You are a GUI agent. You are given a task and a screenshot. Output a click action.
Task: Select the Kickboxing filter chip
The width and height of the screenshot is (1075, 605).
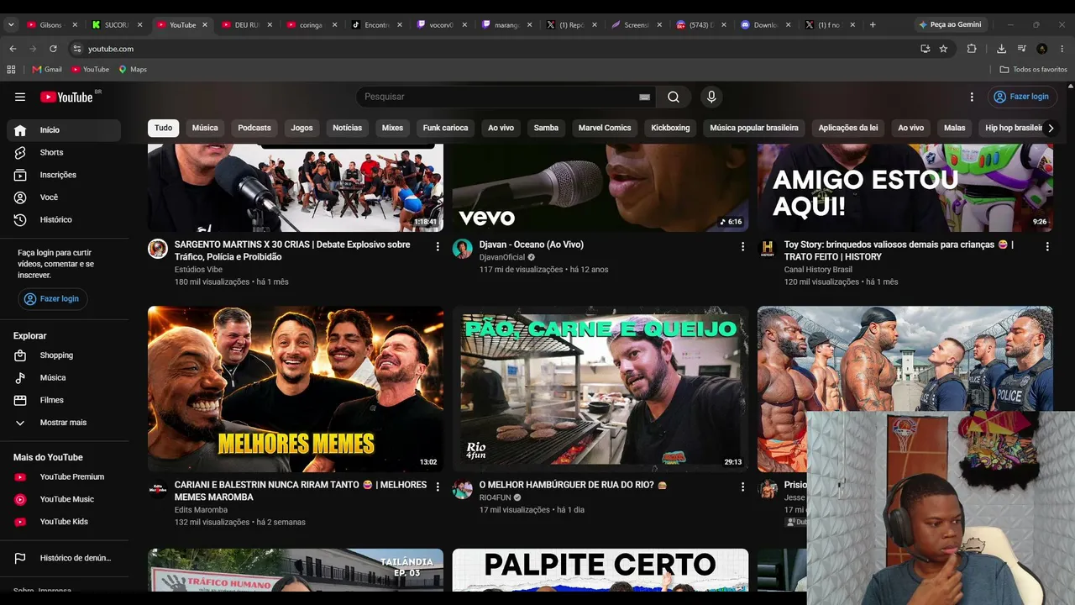click(x=670, y=128)
